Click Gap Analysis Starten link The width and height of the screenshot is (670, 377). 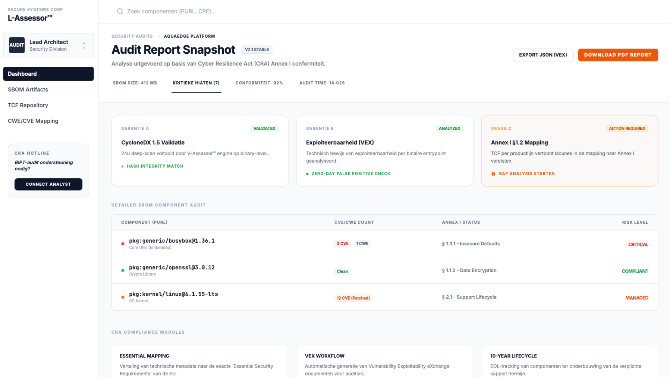click(526, 173)
